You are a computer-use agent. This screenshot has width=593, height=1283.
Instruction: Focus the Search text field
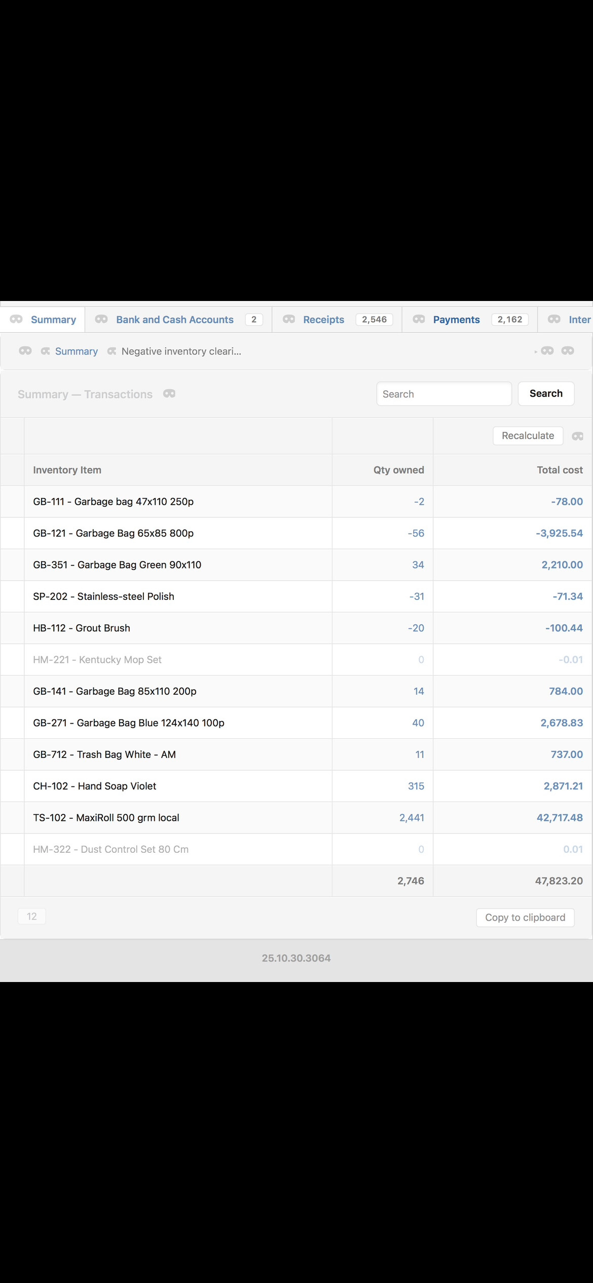443,394
